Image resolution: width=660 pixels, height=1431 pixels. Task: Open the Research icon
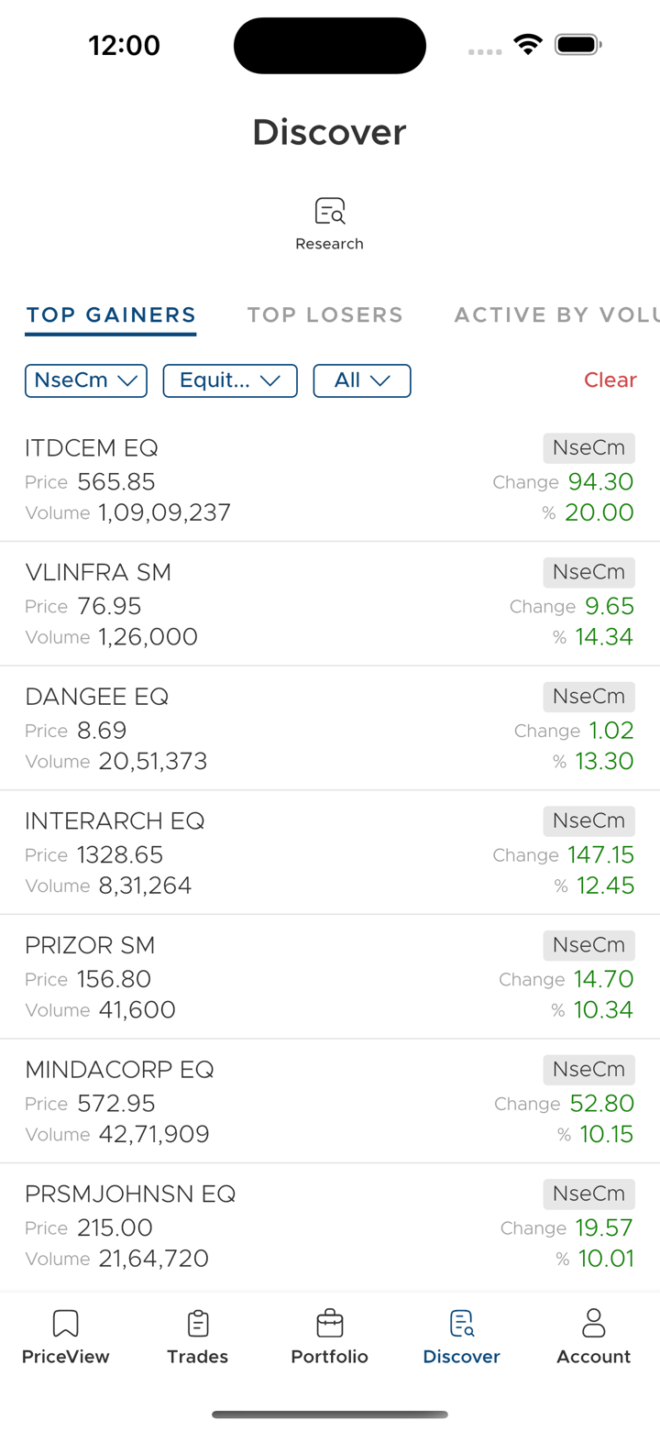329,213
